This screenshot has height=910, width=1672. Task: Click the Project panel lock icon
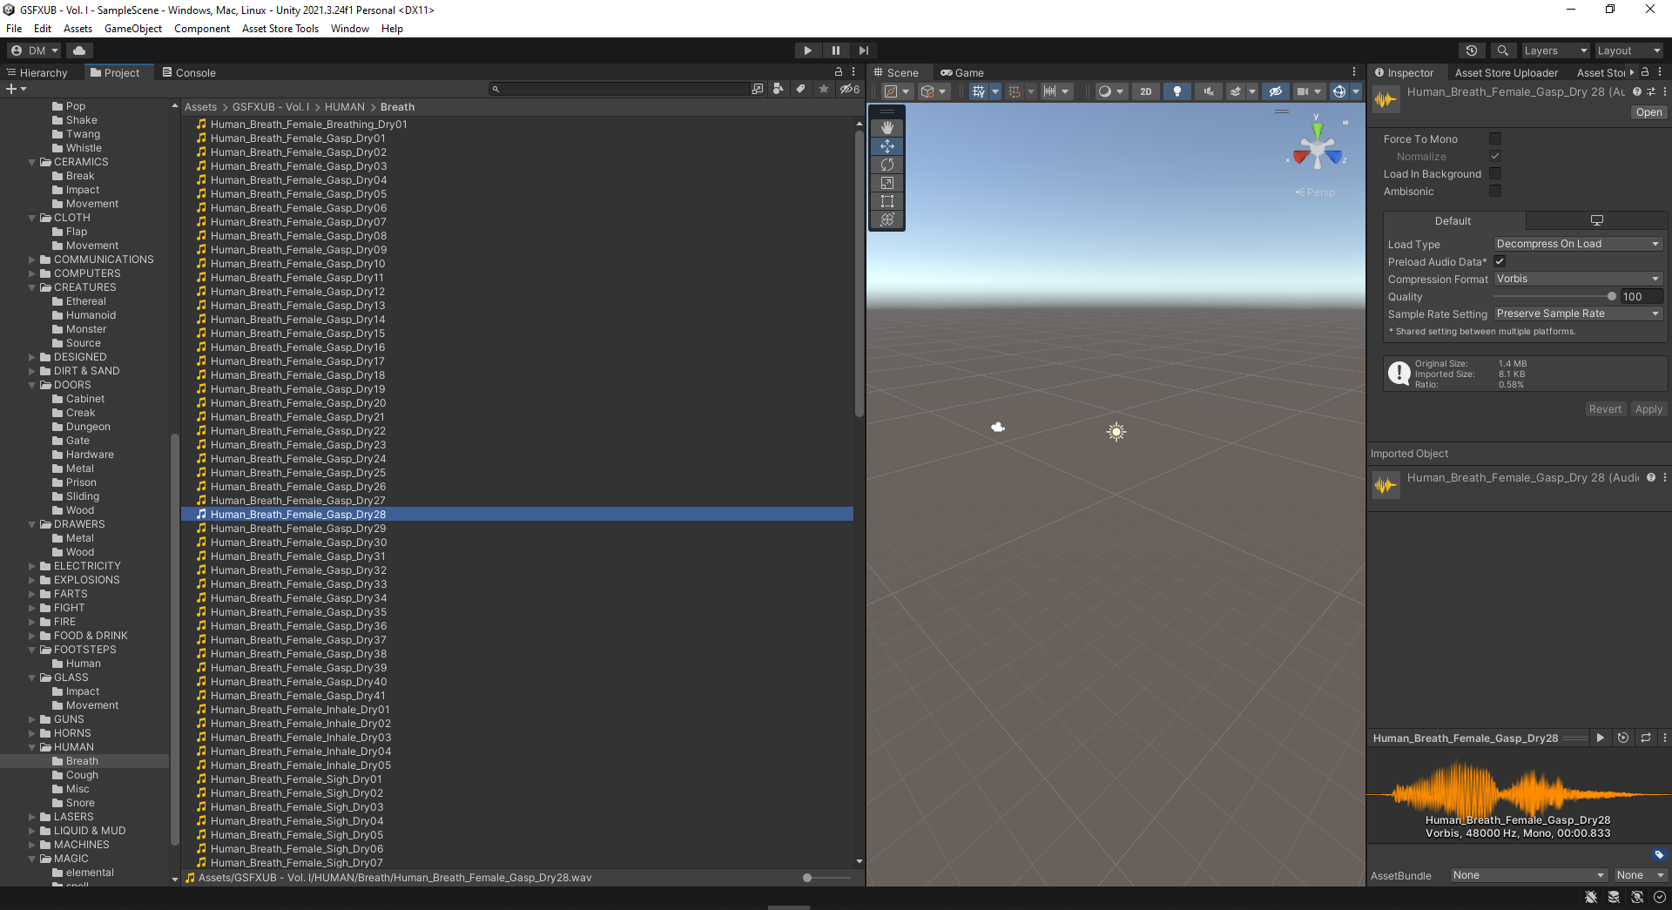(839, 72)
